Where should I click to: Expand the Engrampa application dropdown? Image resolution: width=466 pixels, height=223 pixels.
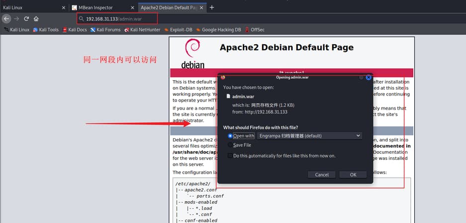(309, 136)
